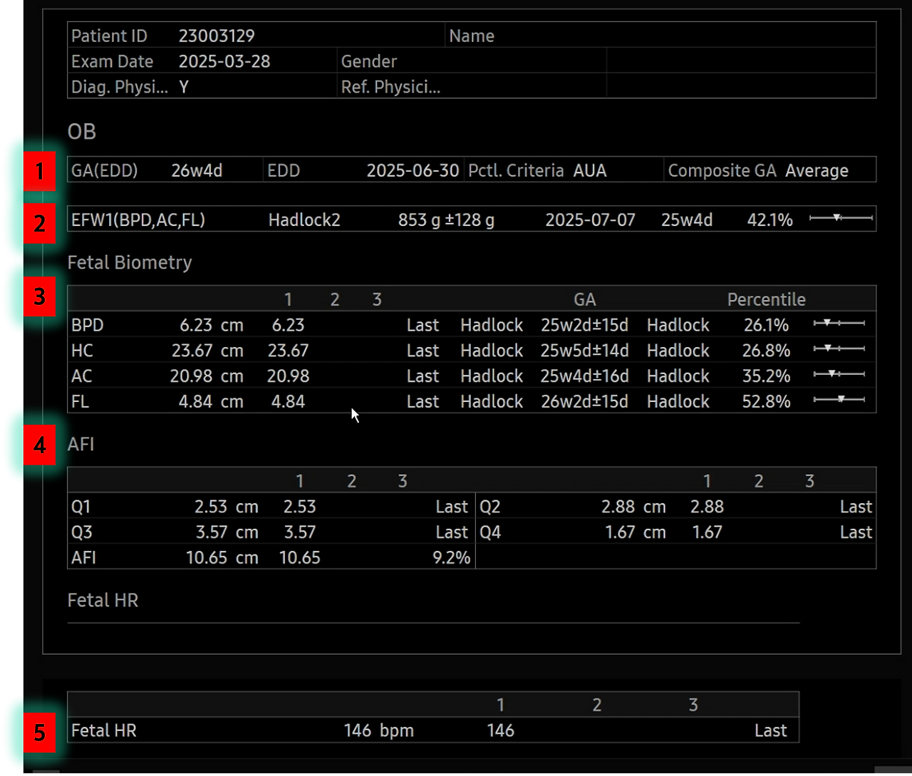
Task: Select the Hadlock2 formula entry
Action: (x=304, y=219)
